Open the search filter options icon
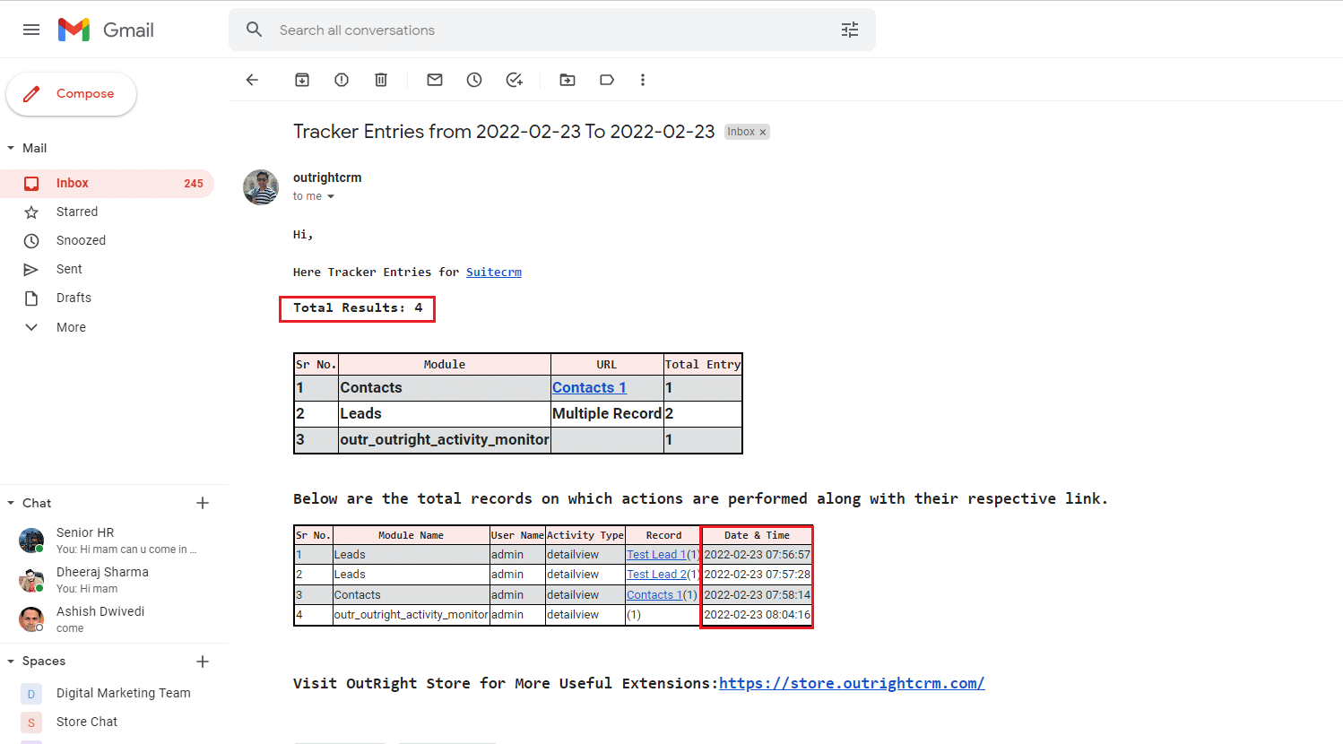 click(x=850, y=30)
